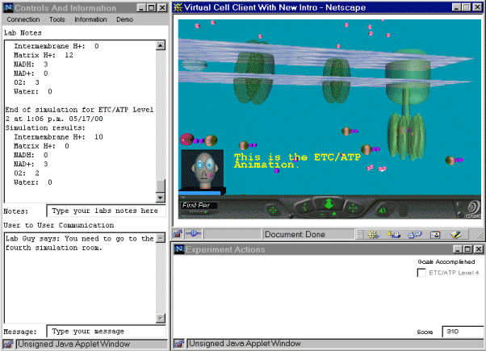Open the Information menu
The image size is (486, 351).
click(91, 19)
